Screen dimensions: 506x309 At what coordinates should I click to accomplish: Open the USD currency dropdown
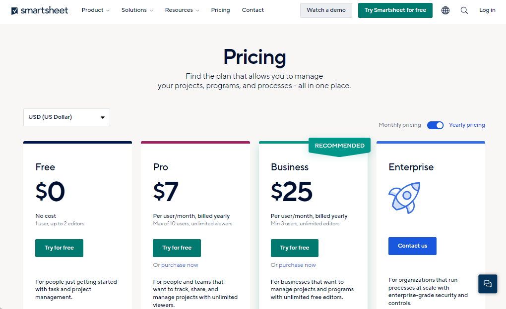66,117
